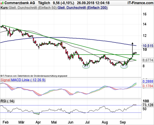This screenshot has height=125, width=154.
Task: Click the Aug month axis label
Action: point(105,122)
